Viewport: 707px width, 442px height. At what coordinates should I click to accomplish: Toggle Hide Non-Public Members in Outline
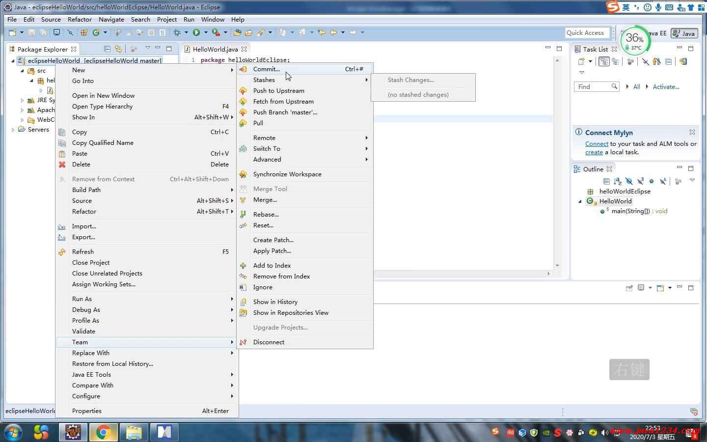(652, 181)
